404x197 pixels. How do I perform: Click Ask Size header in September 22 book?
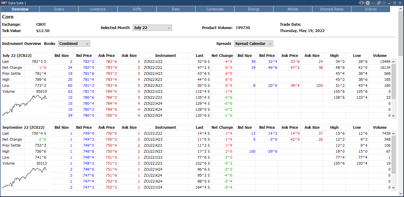click(x=129, y=127)
